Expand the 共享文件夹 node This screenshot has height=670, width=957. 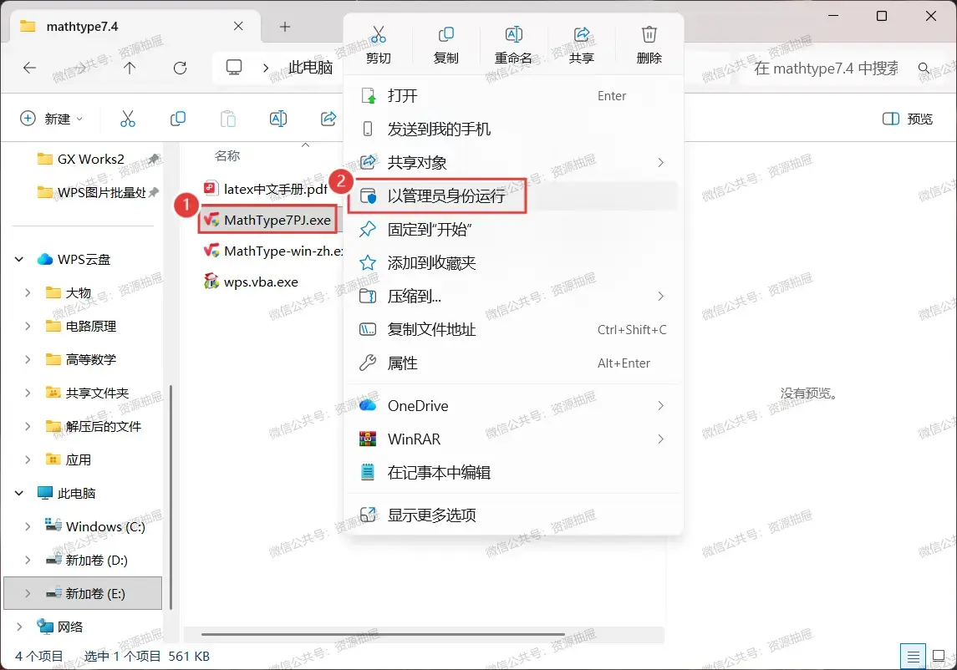click(28, 393)
